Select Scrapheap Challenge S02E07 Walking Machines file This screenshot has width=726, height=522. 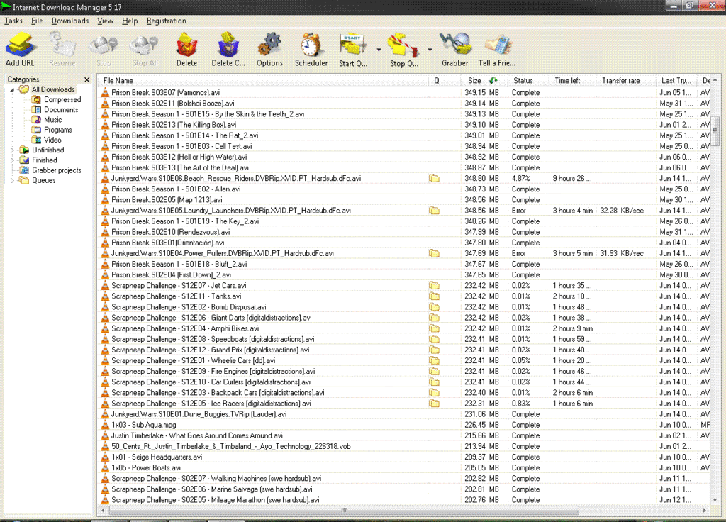(x=216, y=479)
